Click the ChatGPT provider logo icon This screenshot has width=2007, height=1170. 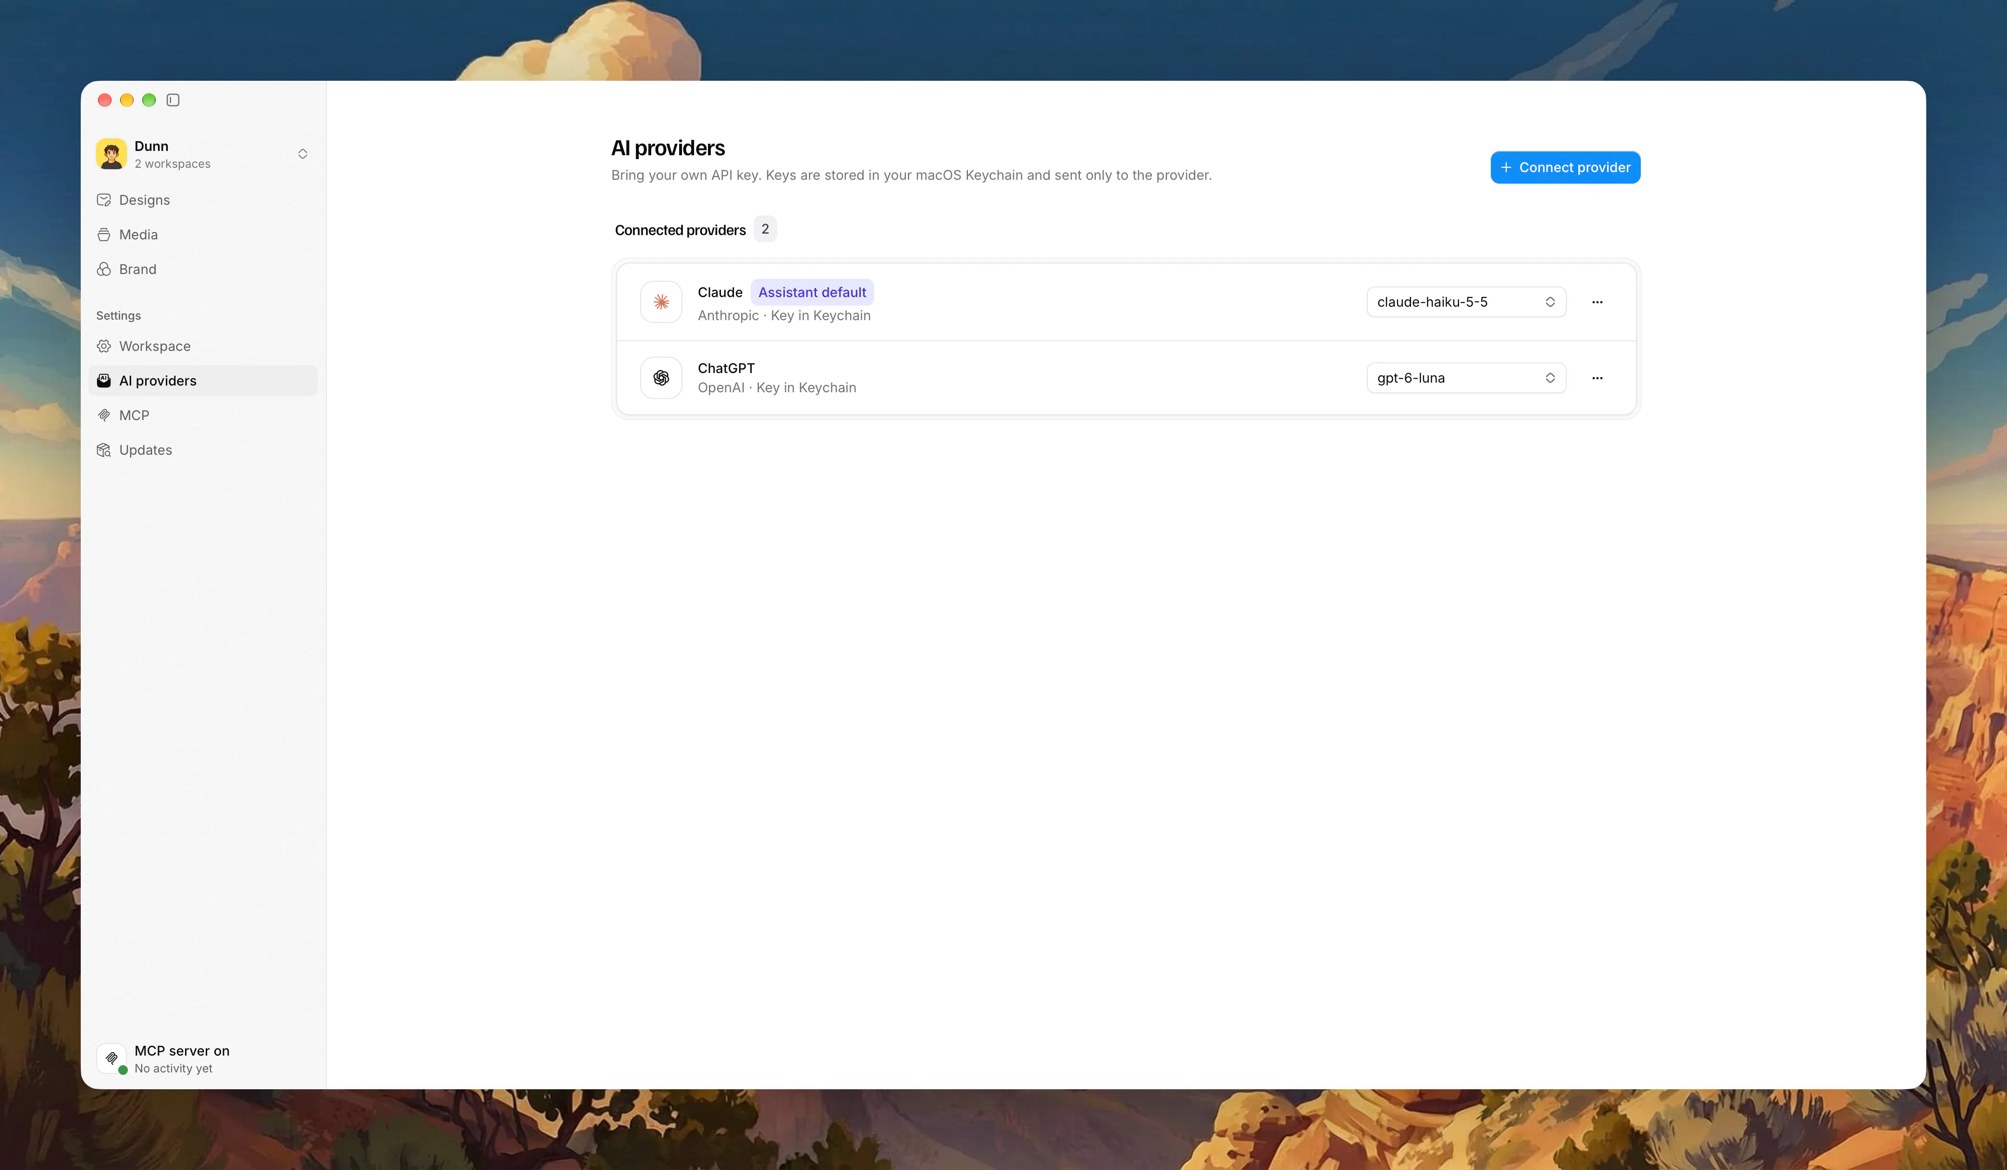661,377
